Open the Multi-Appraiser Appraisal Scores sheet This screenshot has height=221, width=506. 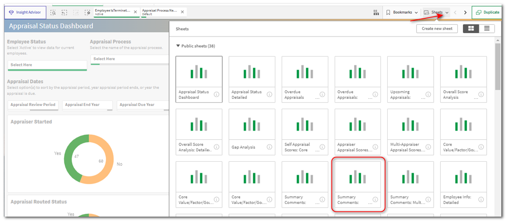(x=411, y=132)
